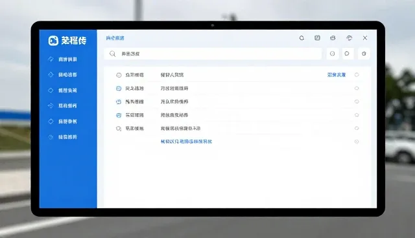Open the fifth item in the blue sidebar
Screen dimensions: 415x238
(62, 122)
